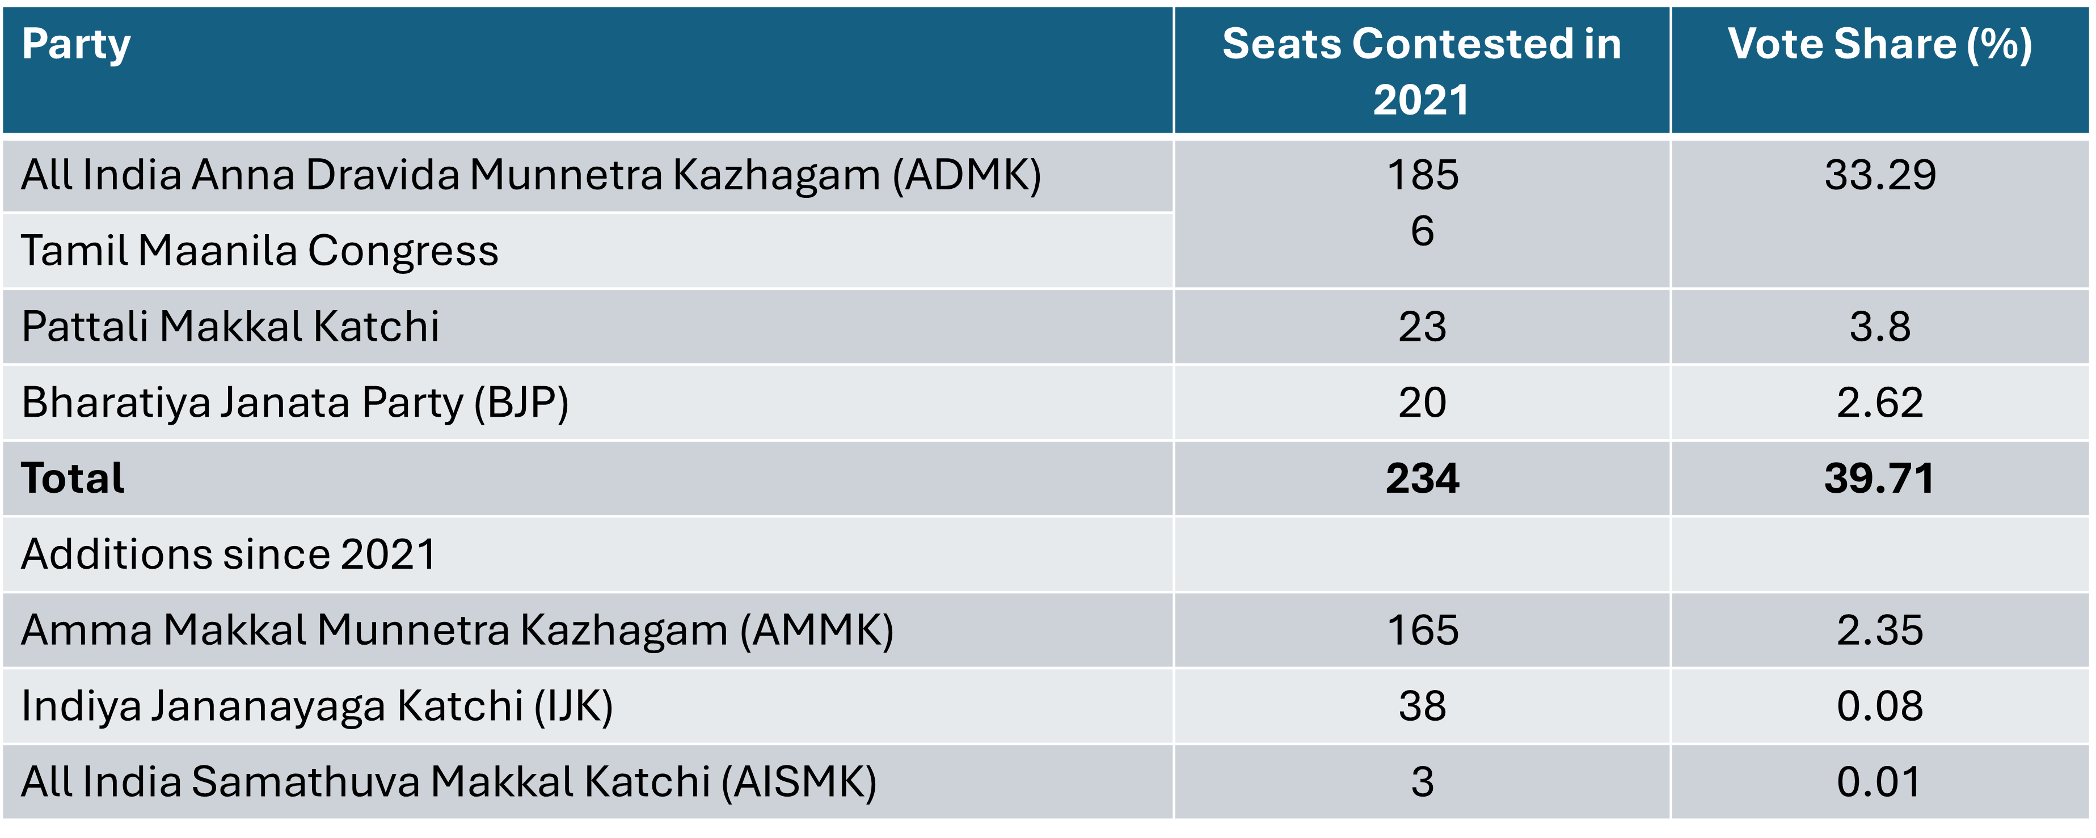
Task: Click the BJP vote share 2.62
Action: 1879,402
